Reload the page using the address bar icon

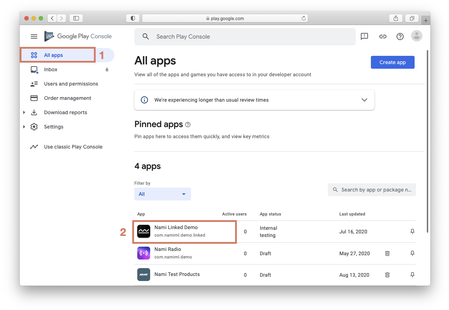[x=304, y=18]
